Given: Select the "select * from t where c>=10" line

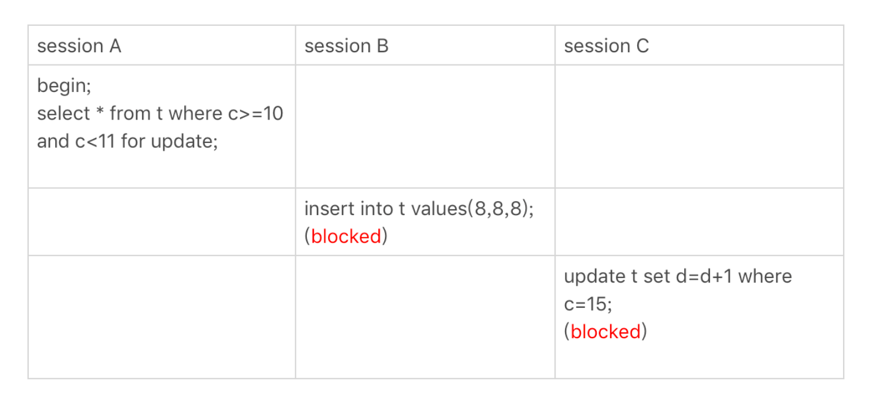Looking at the screenshot, I should [x=160, y=113].
